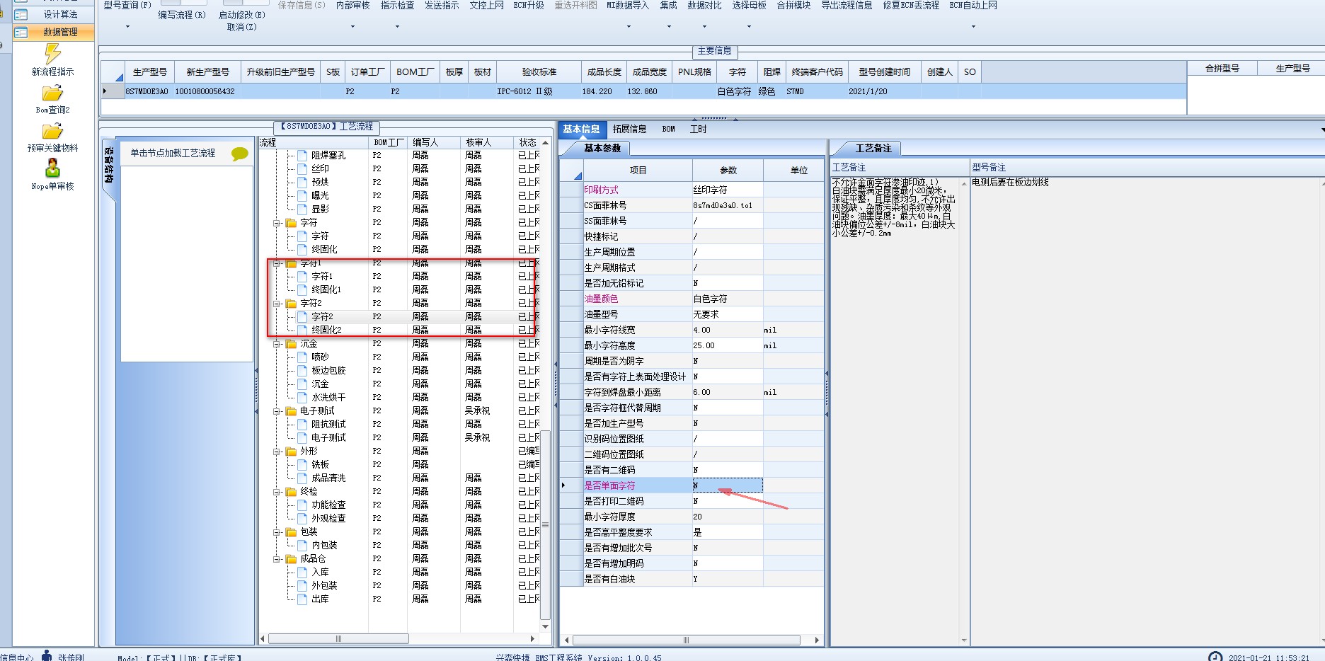Click 编写流程(R) toolbar button
1325x661 pixels.
click(x=182, y=15)
